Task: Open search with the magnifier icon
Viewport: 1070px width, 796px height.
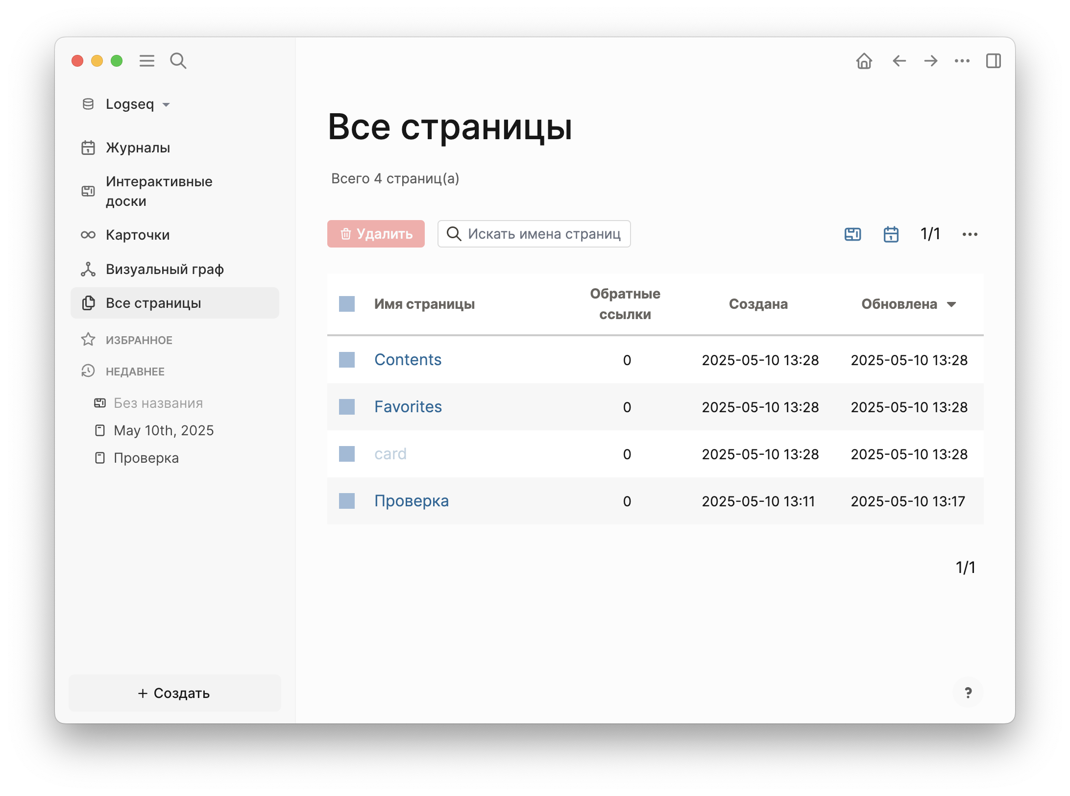Action: [178, 61]
